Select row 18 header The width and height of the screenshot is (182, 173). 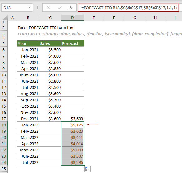point(4,125)
